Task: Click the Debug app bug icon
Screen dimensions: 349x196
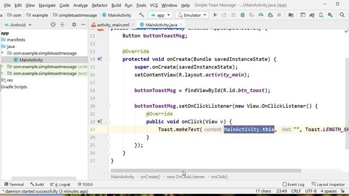Action: (242, 15)
